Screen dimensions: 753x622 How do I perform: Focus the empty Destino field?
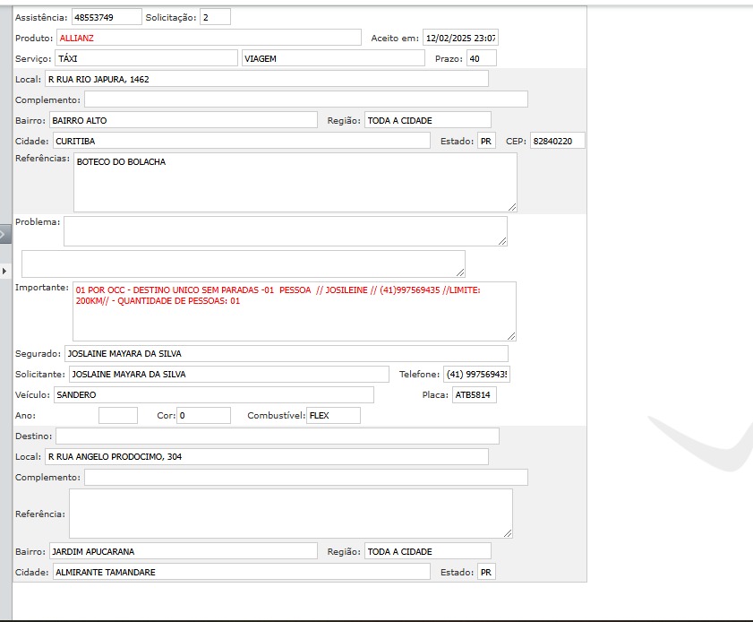pos(278,436)
